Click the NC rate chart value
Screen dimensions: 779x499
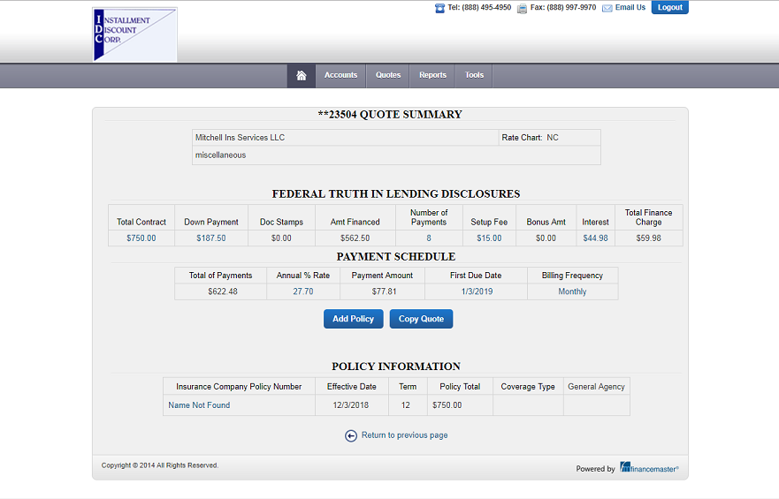click(553, 138)
